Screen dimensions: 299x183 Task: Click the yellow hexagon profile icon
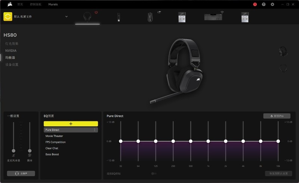pyautogui.click(x=8, y=16)
